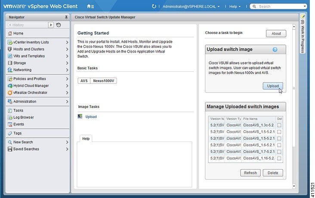Click the Policies and Profiles icon
Image resolution: width=315 pixels, height=198 pixels.
[x=10, y=79]
